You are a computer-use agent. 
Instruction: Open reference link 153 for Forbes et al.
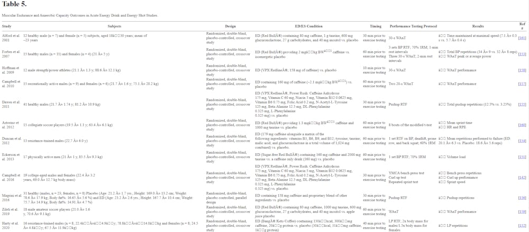pyautogui.click(x=522, y=54)
